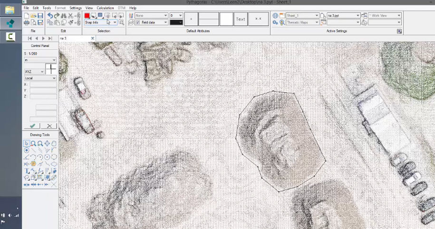
Task: Go to the last sheet with the navigation arrow
Action: 50,38
